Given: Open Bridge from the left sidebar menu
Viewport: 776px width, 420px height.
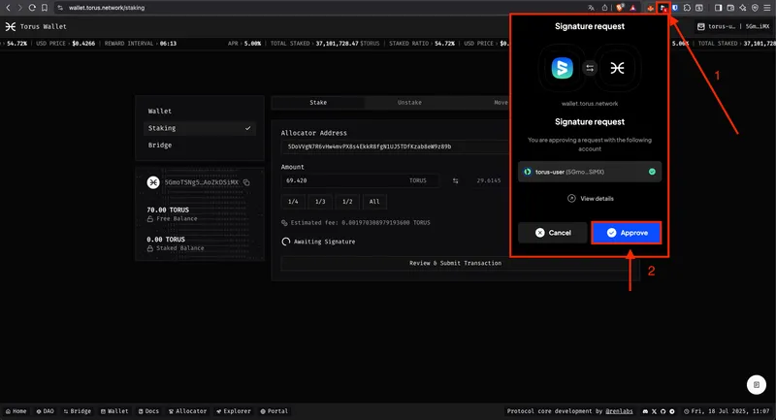Looking at the screenshot, I should (x=160, y=145).
